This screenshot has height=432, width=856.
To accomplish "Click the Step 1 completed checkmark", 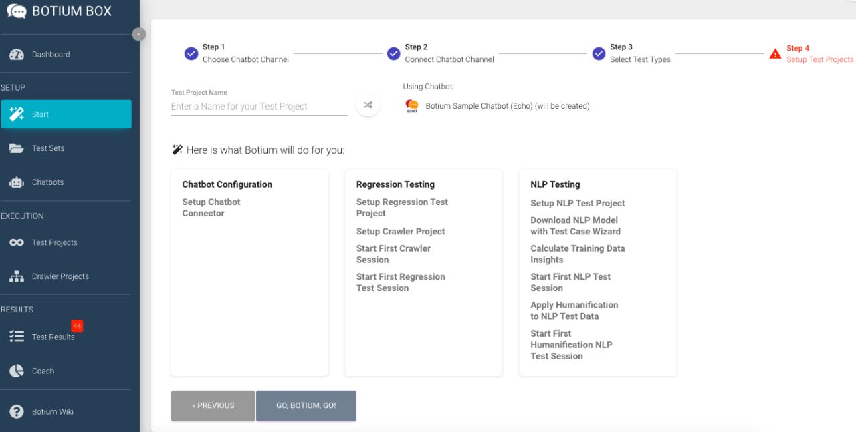I will 191,53.
